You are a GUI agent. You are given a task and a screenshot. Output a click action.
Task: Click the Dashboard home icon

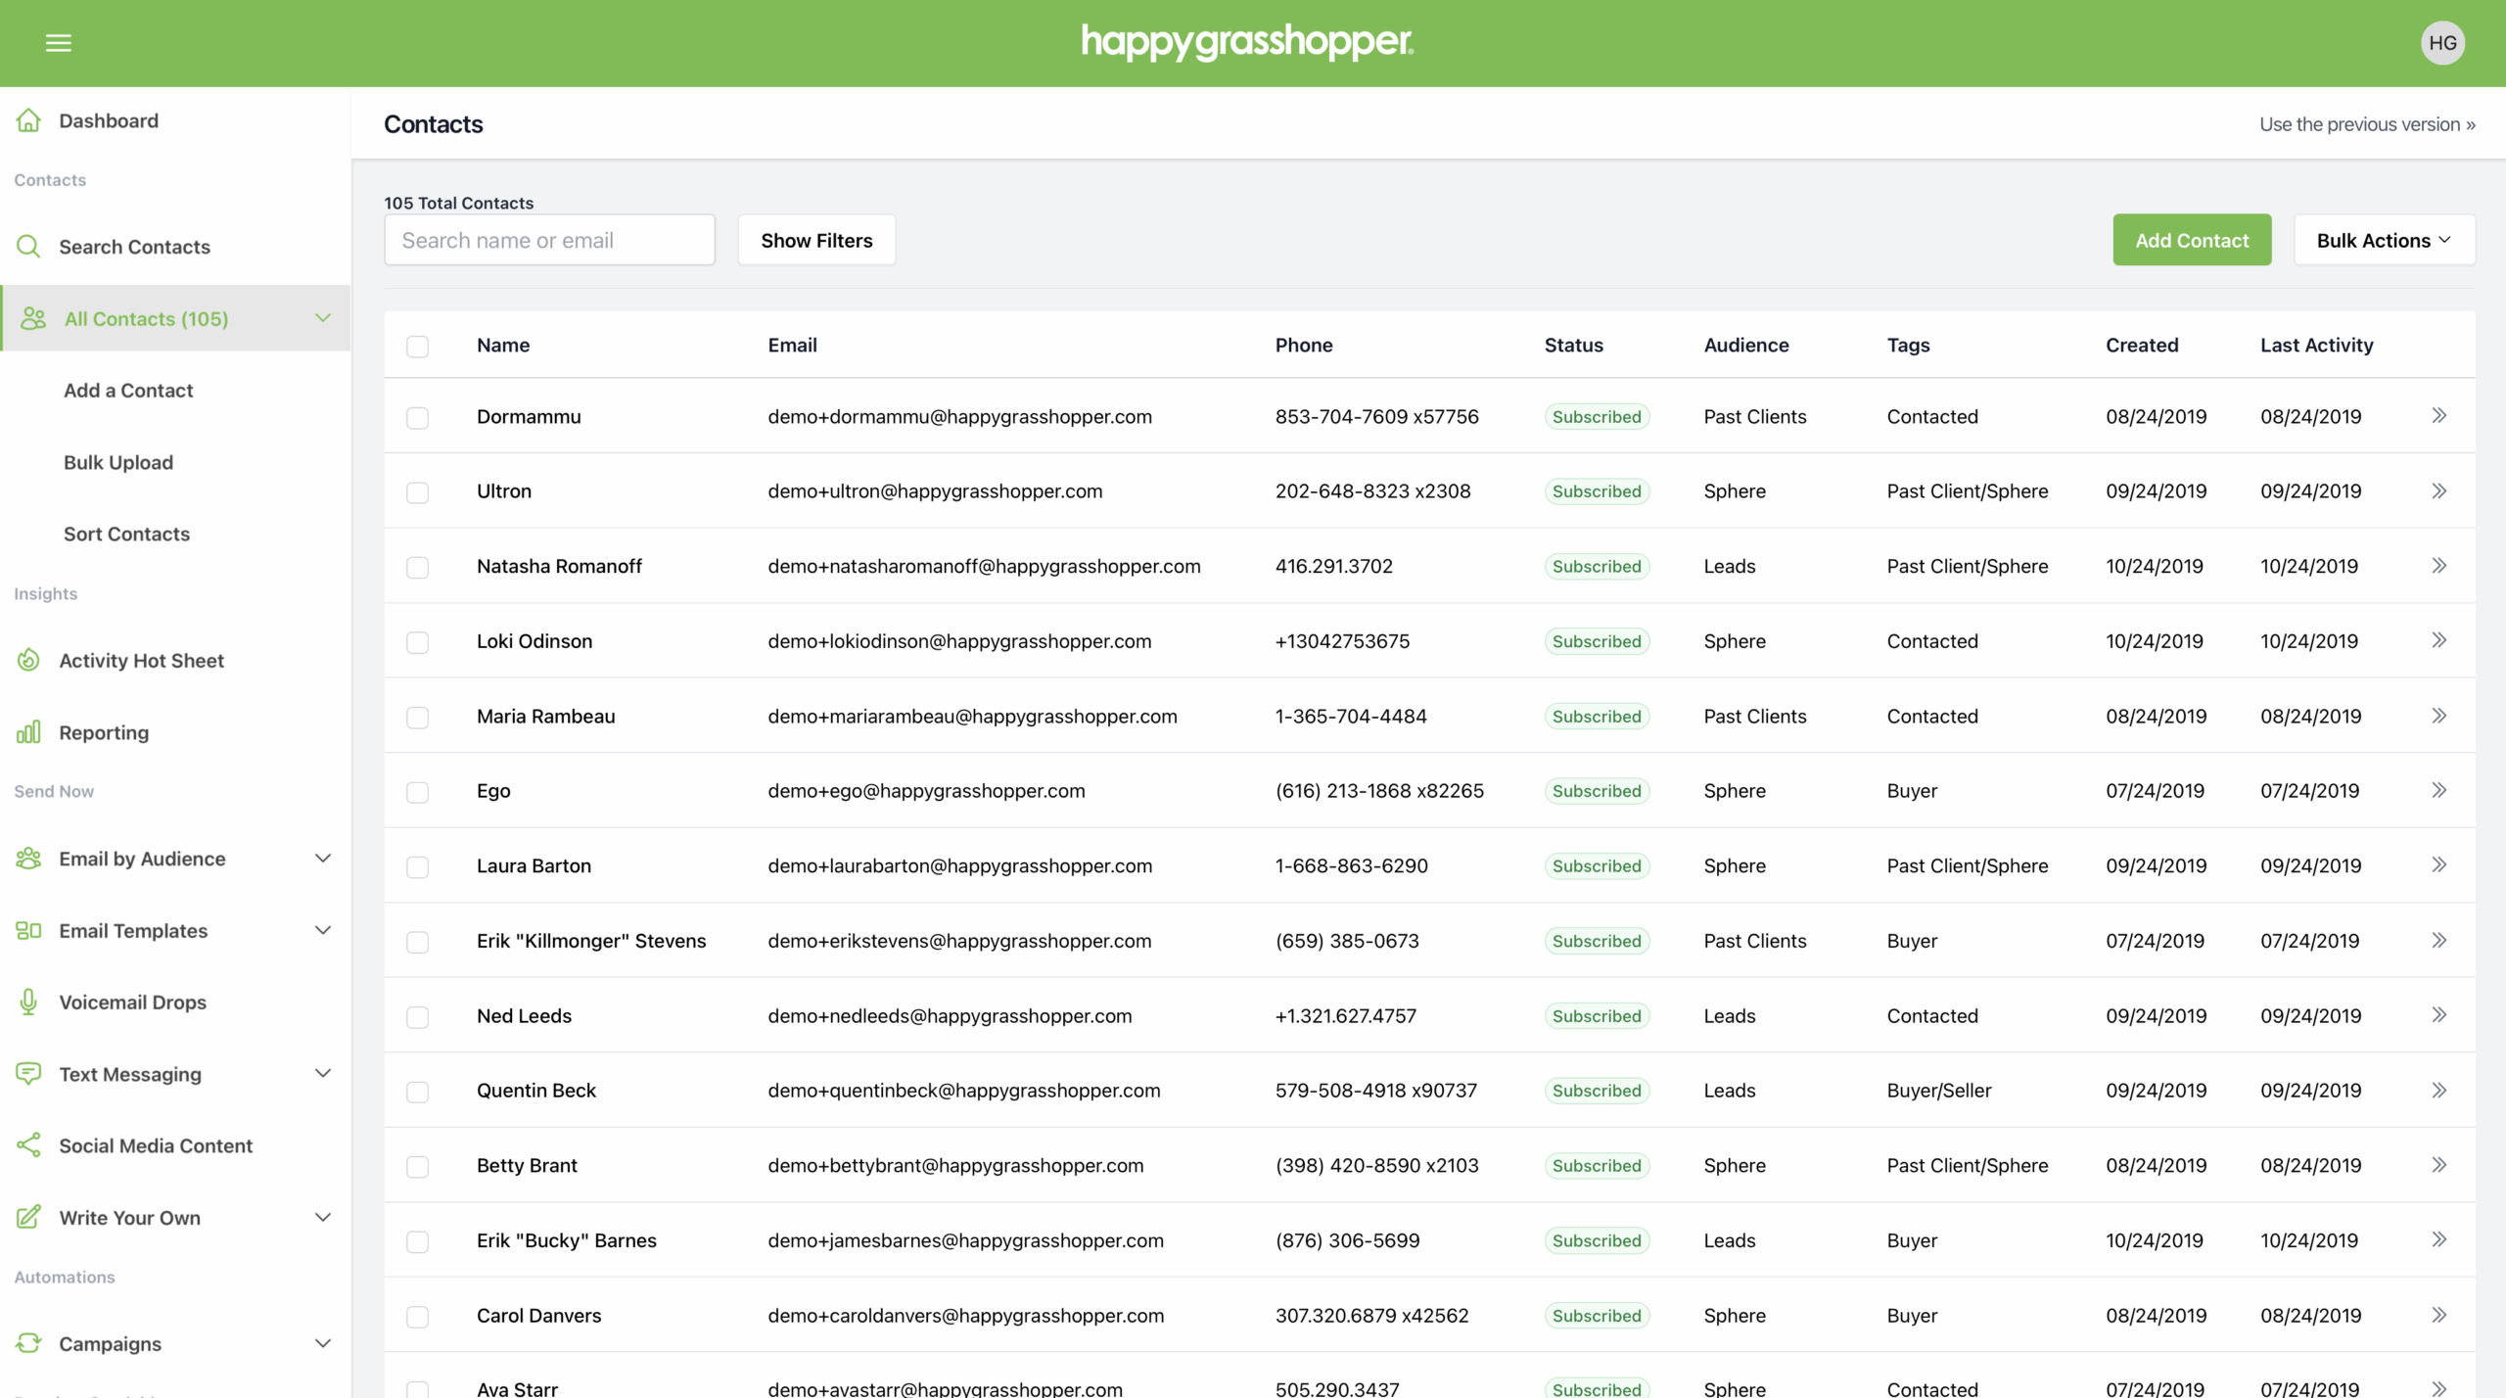28,120
